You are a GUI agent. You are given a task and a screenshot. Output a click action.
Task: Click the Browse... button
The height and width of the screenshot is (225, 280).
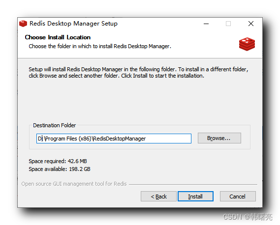tap(219, 138)
